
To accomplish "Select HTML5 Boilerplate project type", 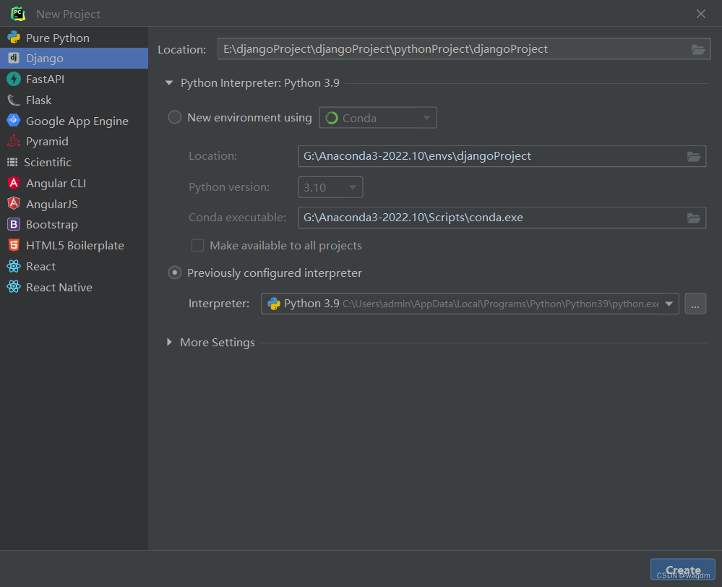I will (74, 245).
